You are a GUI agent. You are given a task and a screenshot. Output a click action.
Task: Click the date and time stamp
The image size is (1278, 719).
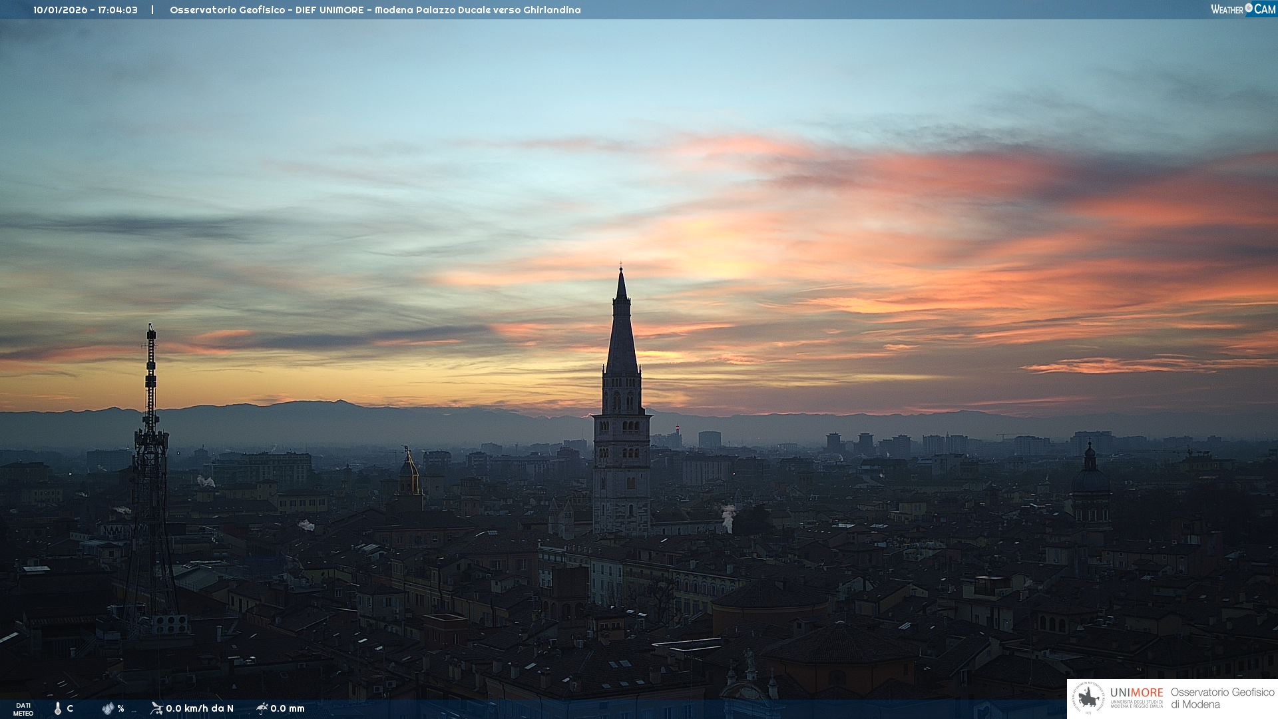pos(85,10)
